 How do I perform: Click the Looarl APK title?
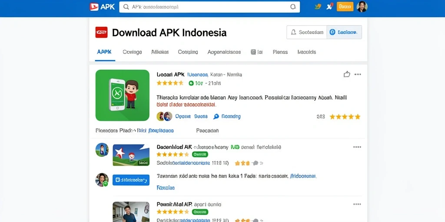click(x=170, y=75)
